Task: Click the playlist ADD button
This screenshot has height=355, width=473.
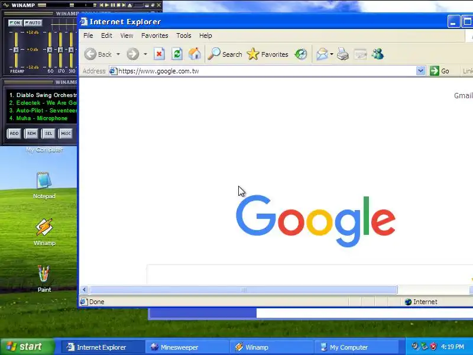Action: [x=14, y=134]
